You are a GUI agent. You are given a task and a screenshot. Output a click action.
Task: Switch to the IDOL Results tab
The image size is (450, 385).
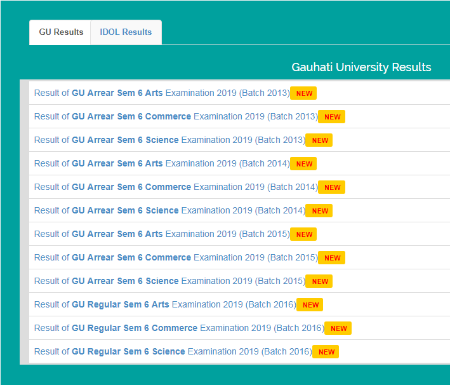point(126,32)
